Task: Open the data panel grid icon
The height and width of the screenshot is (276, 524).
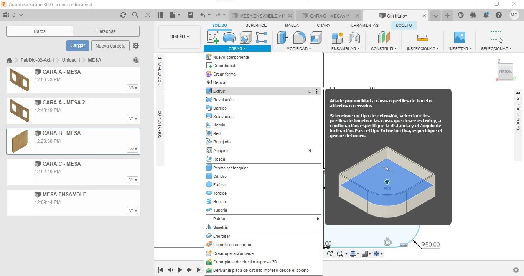Action: pos(160,15)
